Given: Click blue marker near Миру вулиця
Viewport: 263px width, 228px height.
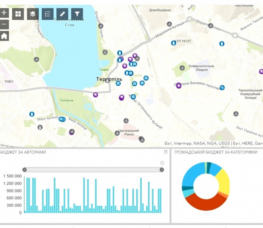Looking at the screenshot, I should [61, 119].
